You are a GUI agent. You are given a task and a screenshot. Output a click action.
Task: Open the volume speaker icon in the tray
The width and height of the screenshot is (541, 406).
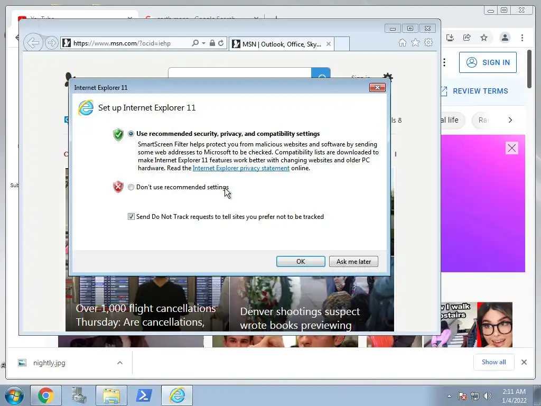coord(488,396)
